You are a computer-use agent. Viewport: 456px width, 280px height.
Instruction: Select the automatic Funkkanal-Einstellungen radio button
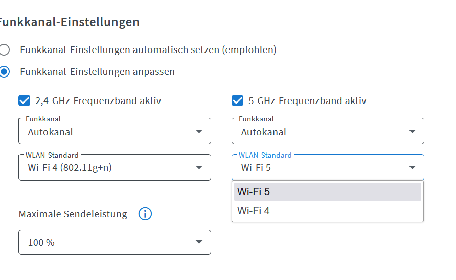click(5, 50)
